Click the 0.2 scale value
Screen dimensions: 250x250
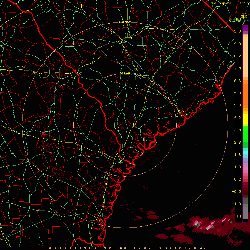(237, 179)
